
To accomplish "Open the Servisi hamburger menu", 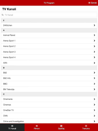I will coord(92,3).
